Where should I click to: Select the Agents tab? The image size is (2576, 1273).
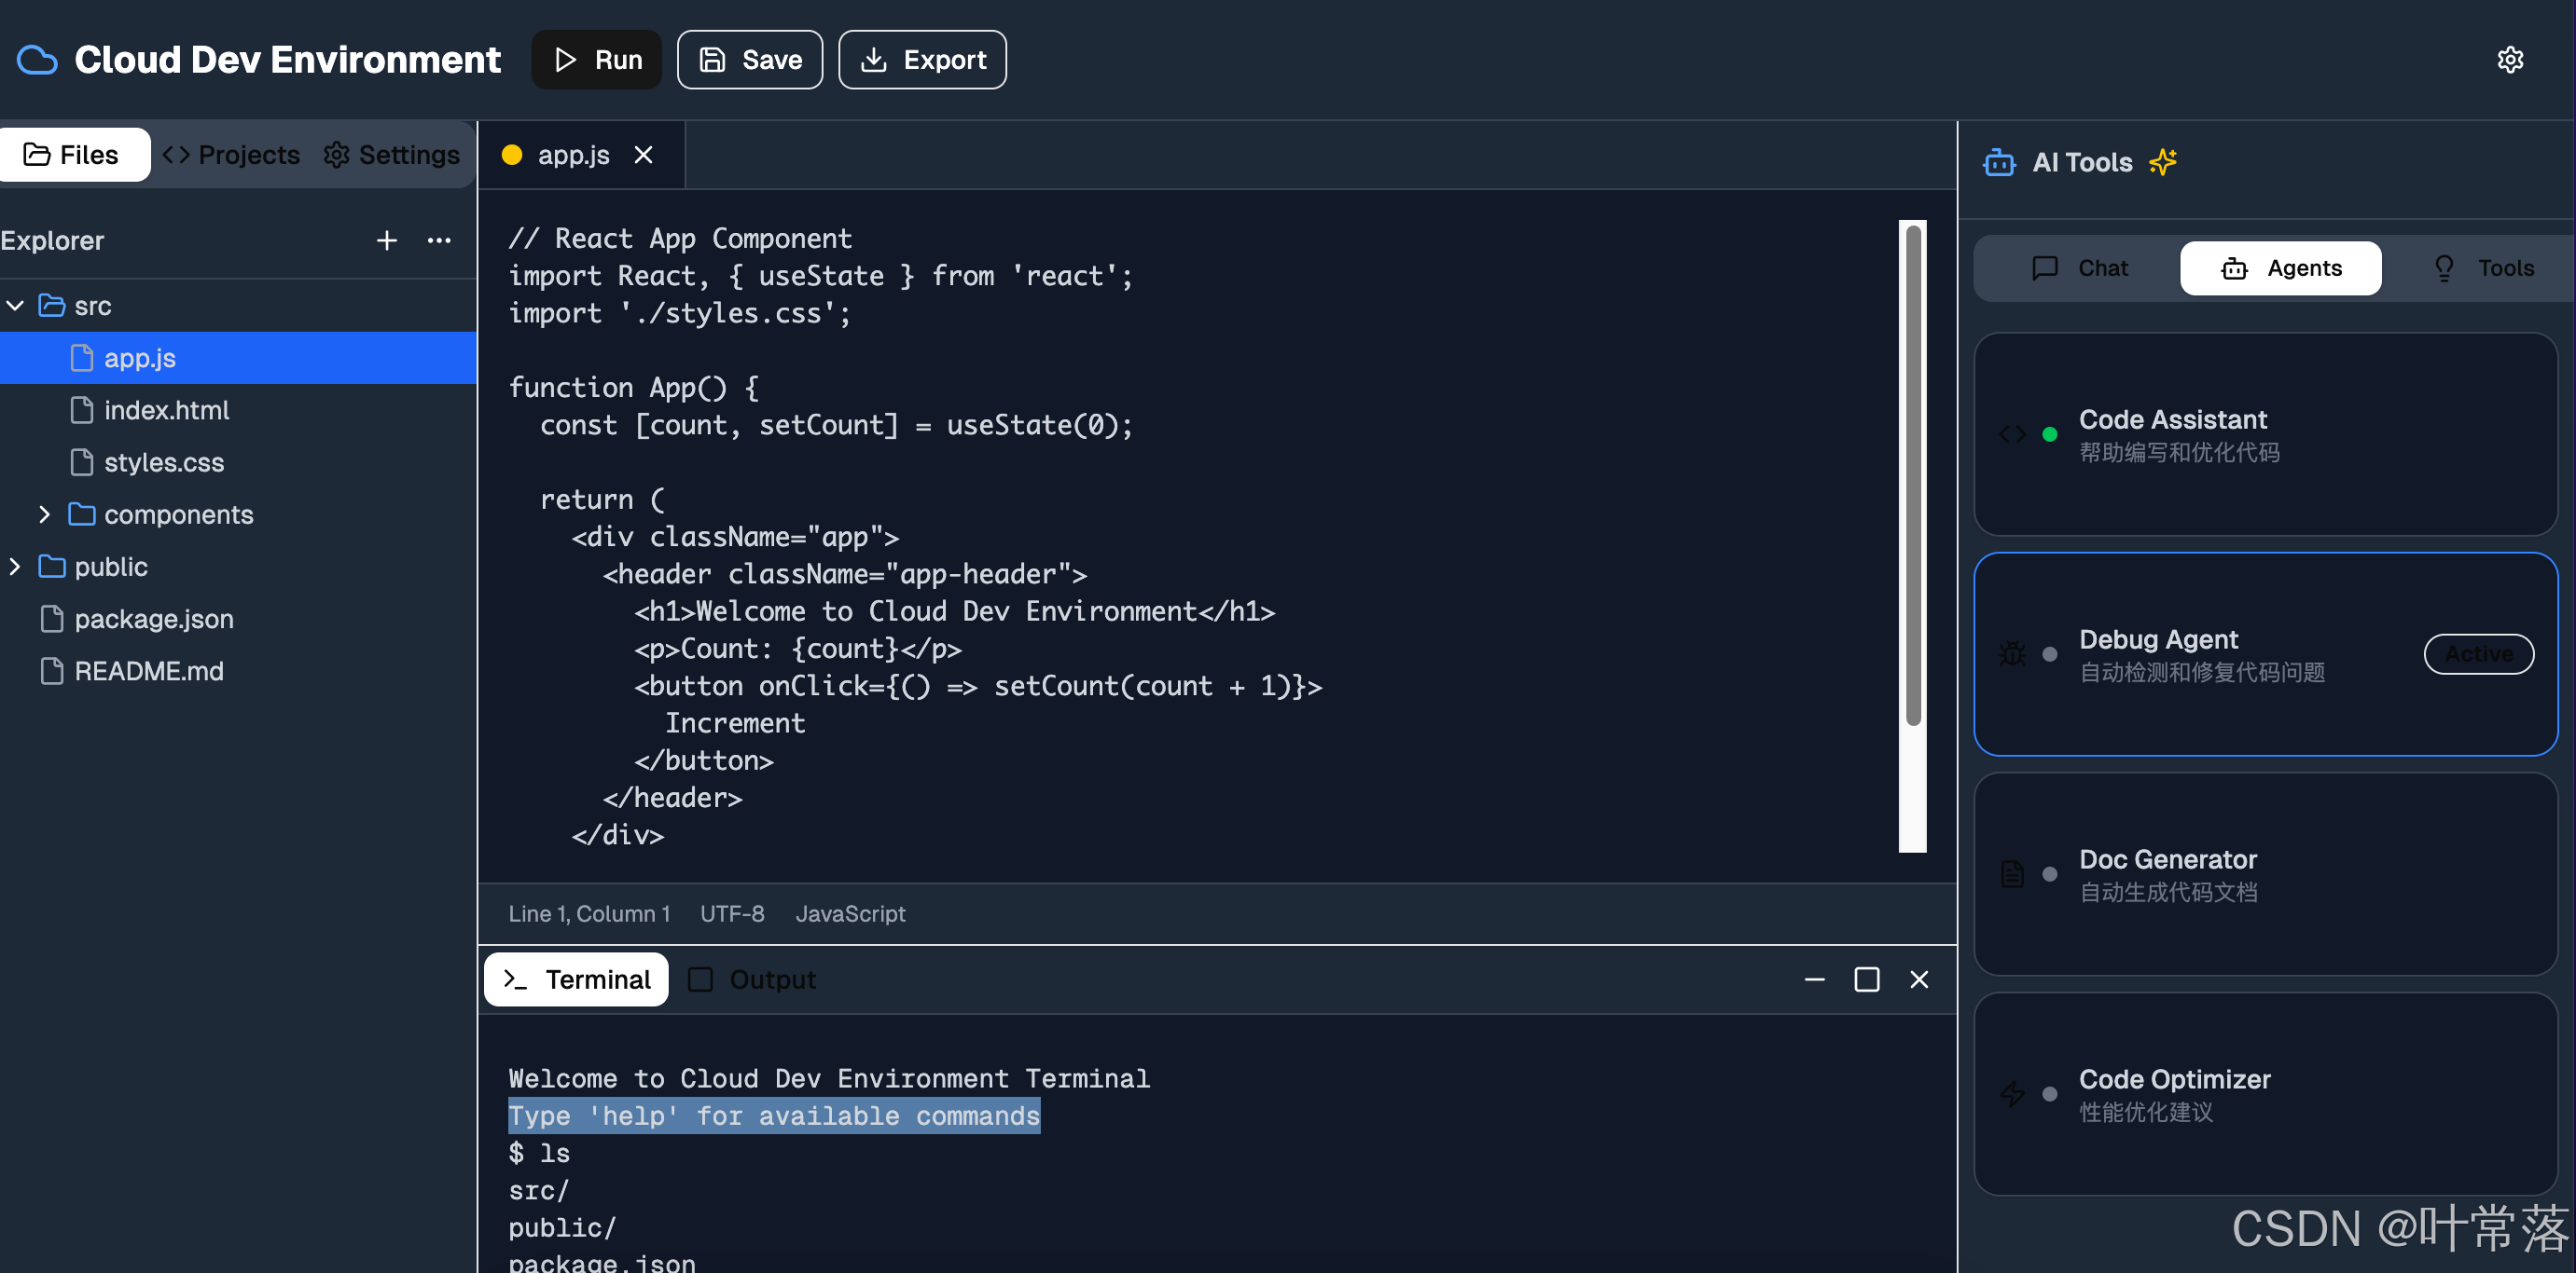point(2281,267)
